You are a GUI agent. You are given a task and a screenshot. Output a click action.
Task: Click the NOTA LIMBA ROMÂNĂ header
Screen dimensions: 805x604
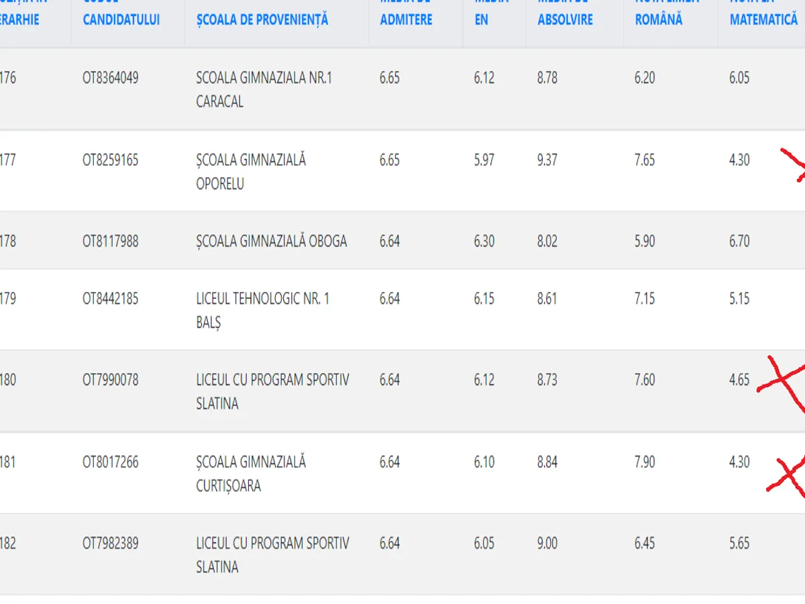tap(659, 19)
